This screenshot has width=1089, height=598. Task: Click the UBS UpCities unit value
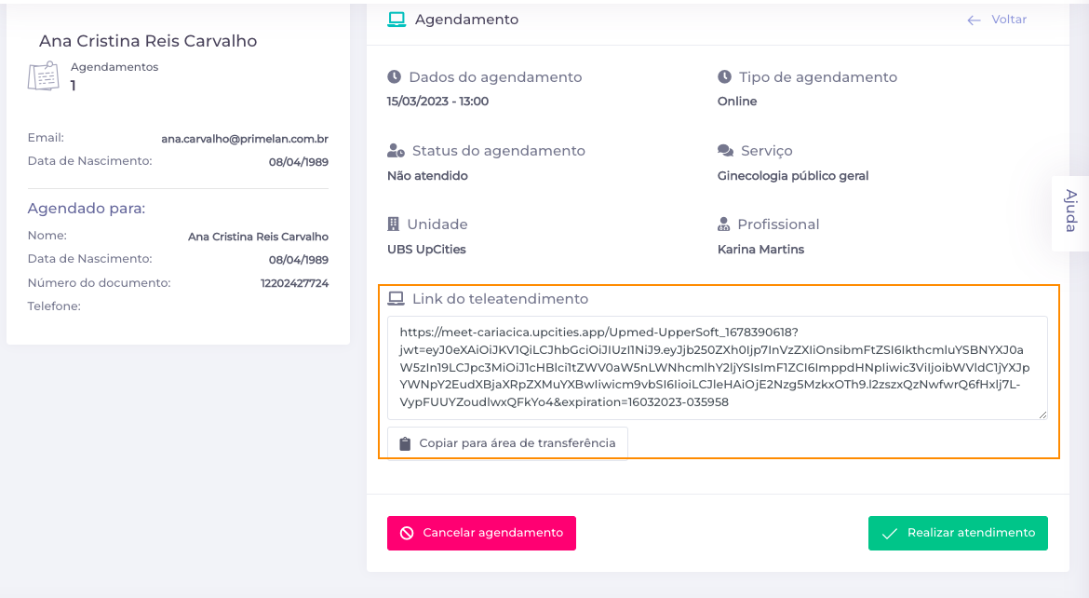pos(426,249)
